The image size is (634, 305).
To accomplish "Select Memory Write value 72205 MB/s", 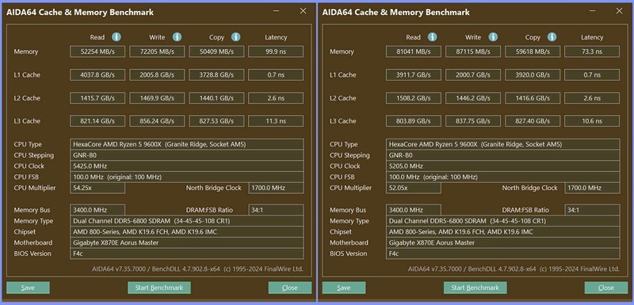I will point(157,51).
